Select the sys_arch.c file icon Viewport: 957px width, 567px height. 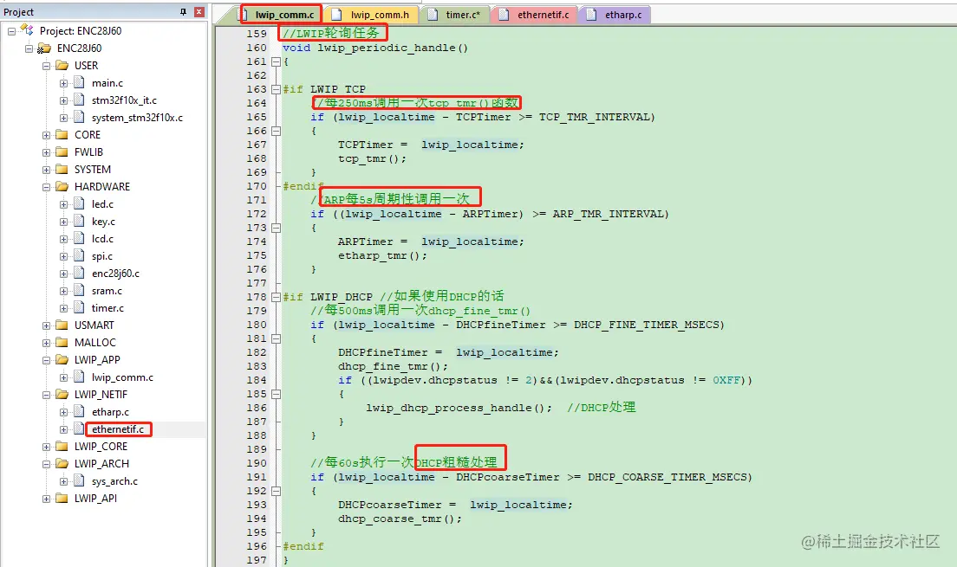click(80, 481)
